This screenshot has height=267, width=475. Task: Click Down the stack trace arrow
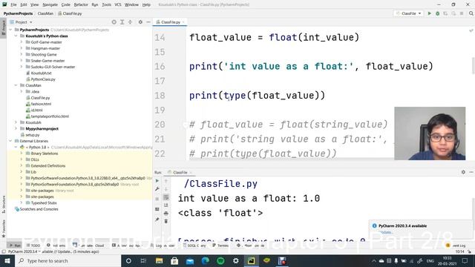tap(166, 189)
